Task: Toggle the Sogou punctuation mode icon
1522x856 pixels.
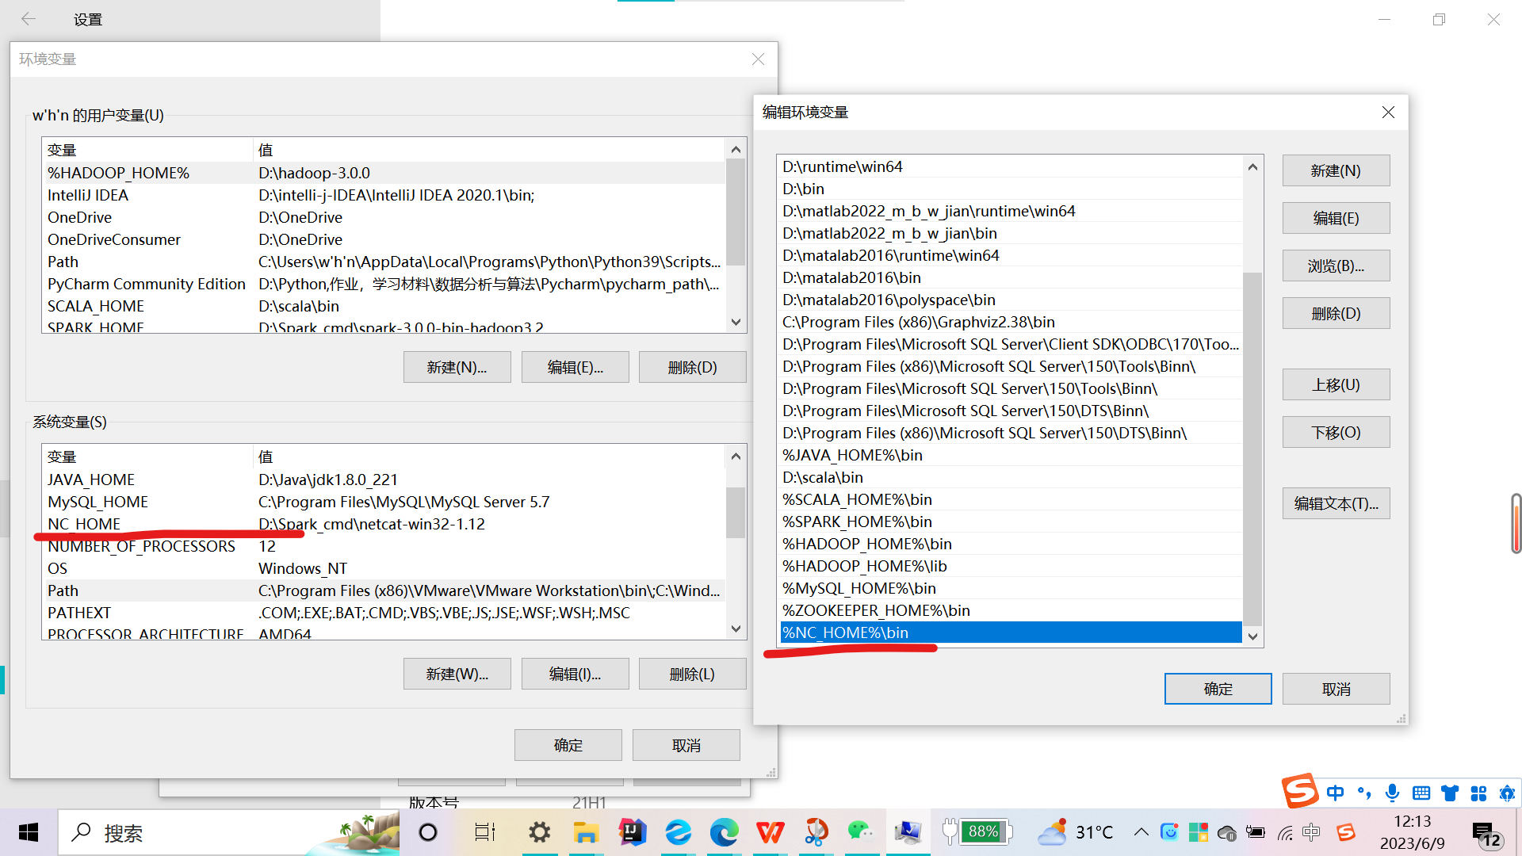Action: (1363, 793)
